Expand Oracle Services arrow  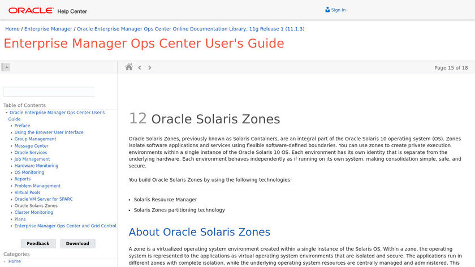(x=11, y=152)
